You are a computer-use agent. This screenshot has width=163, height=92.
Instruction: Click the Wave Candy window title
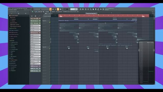(150, 42)
